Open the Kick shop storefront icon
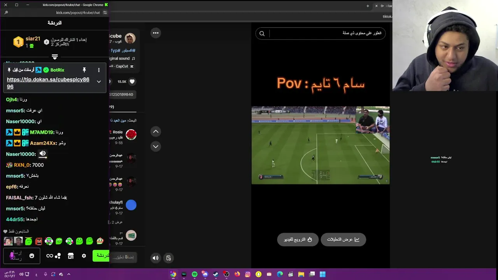The image size is (498, 280). pos(70,256)
